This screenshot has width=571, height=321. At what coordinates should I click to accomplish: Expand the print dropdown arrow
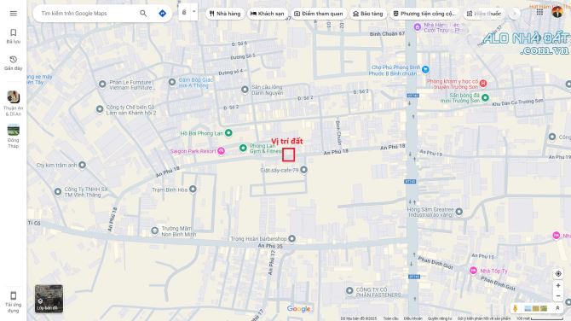click(194, 12)
